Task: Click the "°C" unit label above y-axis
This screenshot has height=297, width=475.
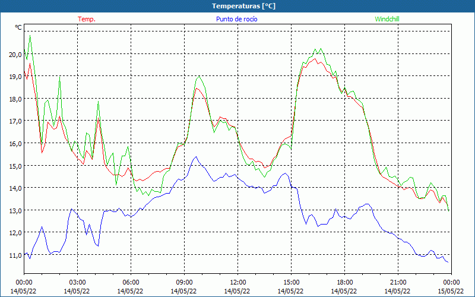Action: pos(18,28)
